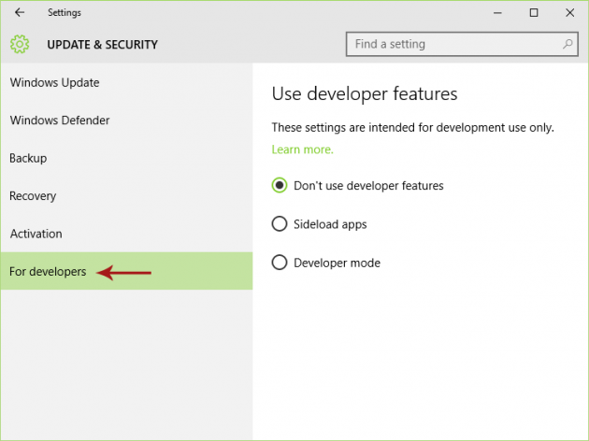589x441 pixels.
Task: Open the Learn more link
Action: pyautogui.click(x=302, y=149)
